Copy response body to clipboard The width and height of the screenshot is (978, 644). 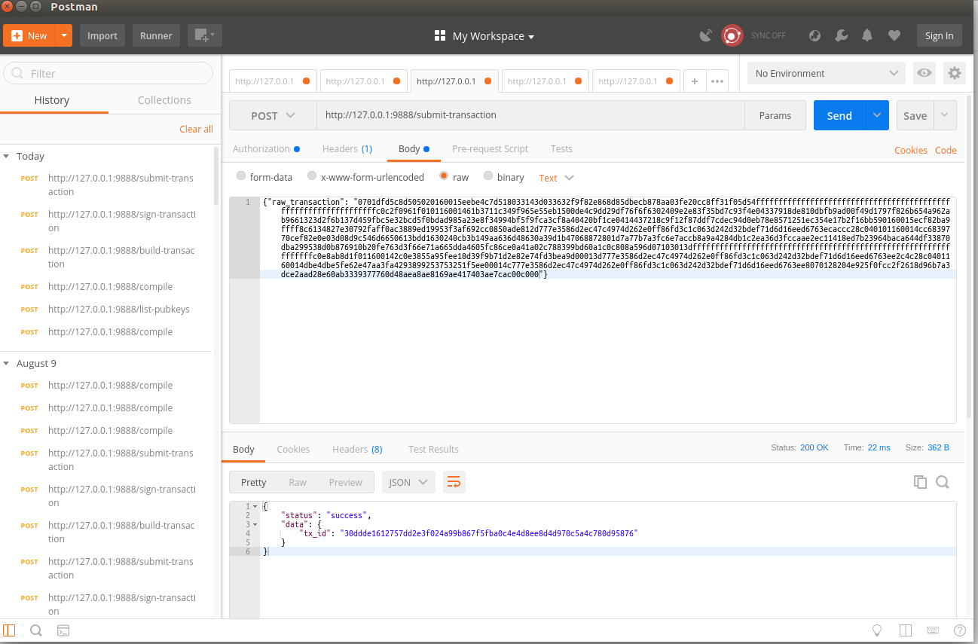(x=920, y=482)
